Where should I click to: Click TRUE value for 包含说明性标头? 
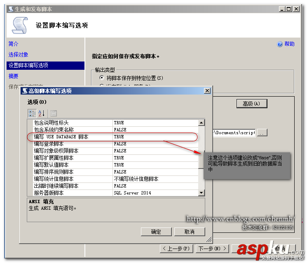pos(155,123)
